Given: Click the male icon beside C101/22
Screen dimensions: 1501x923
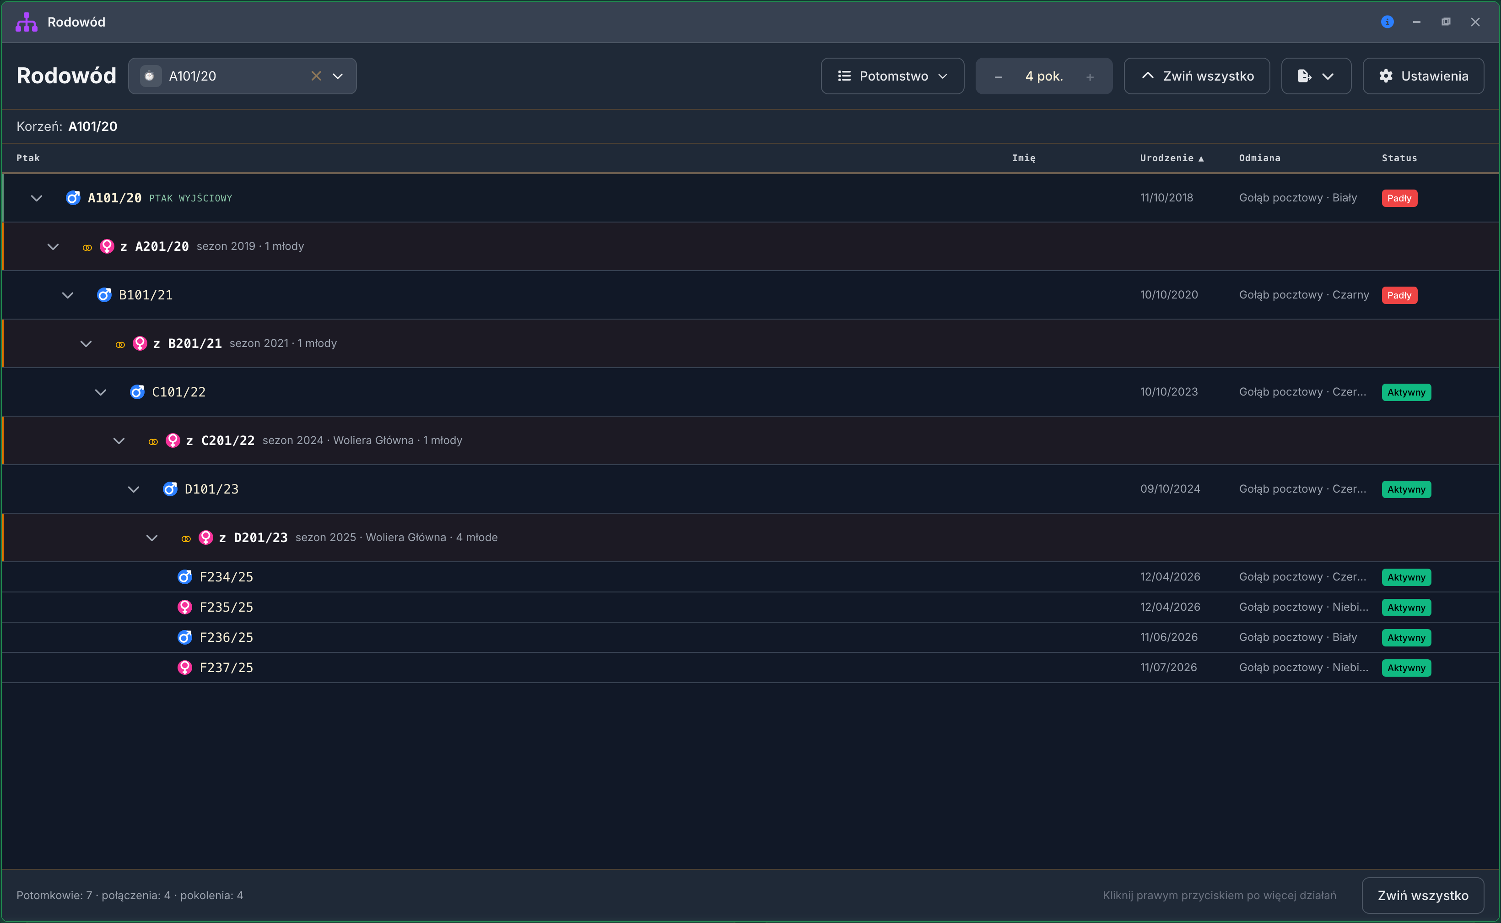Looking at the screenshot, I should coord(137,392).
